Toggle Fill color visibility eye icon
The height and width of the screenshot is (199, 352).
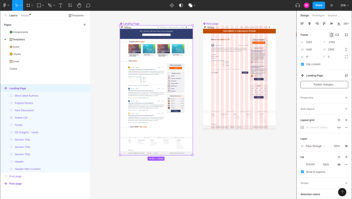click(339, 165)
